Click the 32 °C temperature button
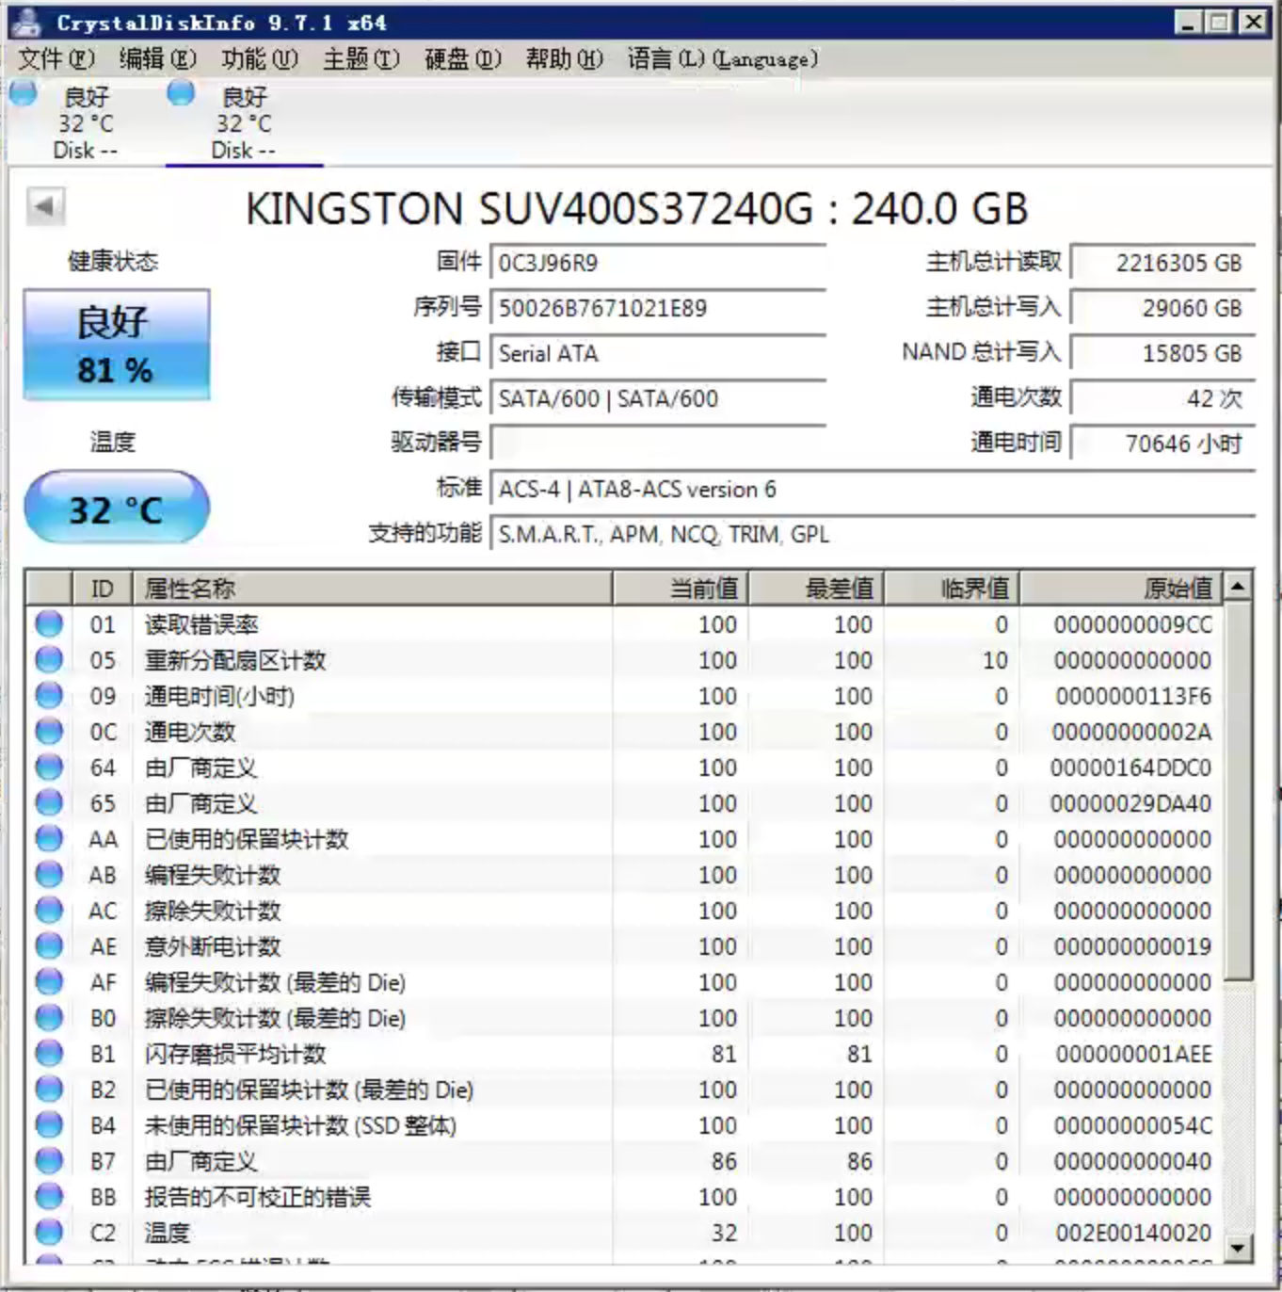This screenshot has height=1292, width=1282. 116,509
